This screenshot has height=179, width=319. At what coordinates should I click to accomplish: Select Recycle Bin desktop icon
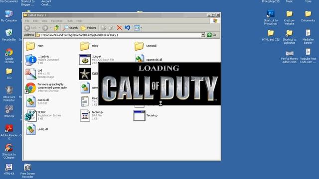tap(9, 35)
